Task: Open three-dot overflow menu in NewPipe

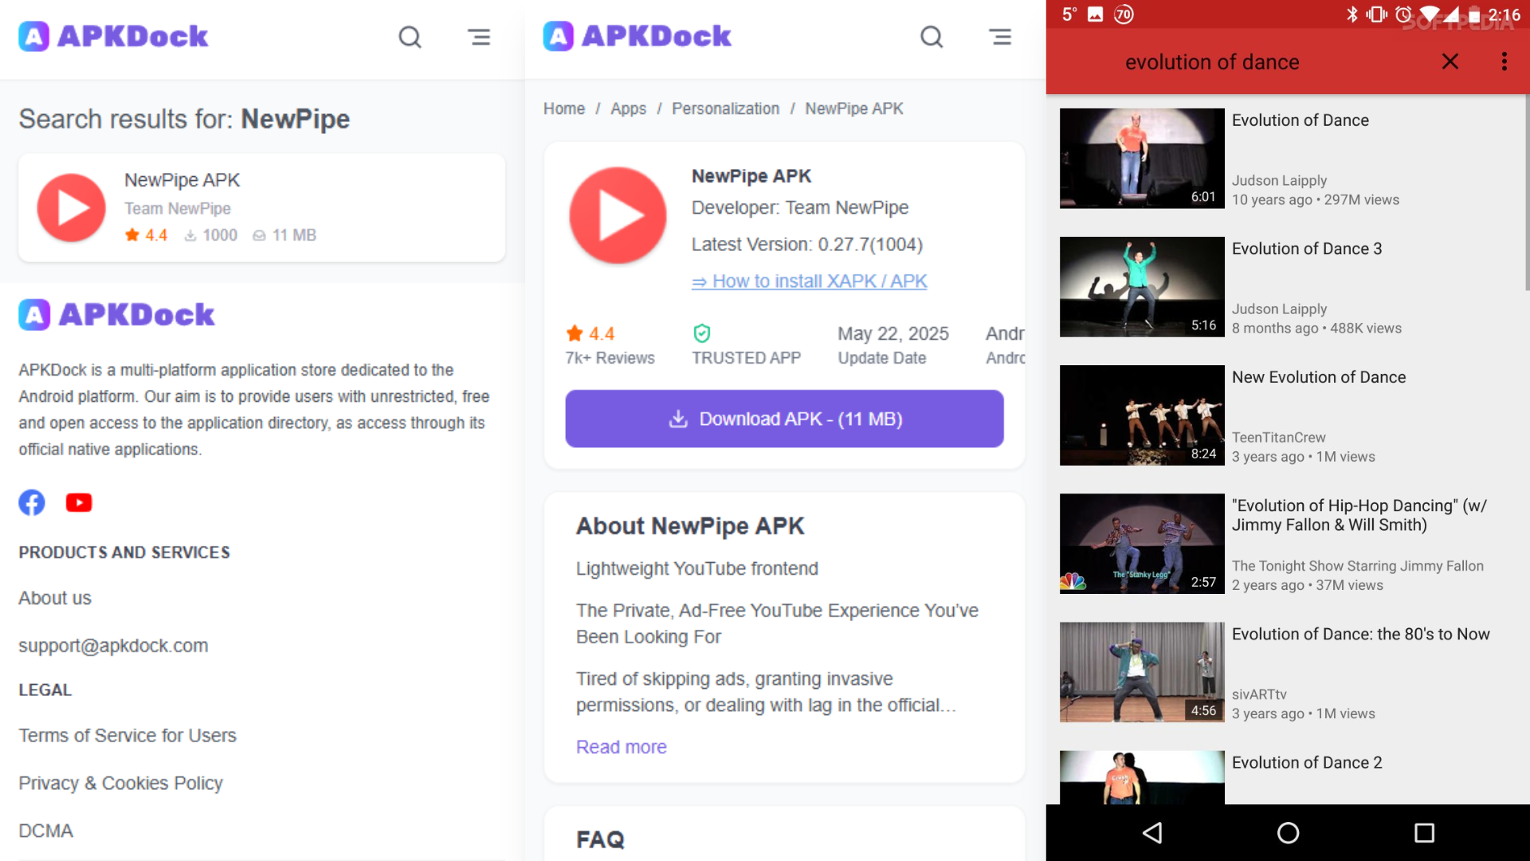Action: pyautogui.click(x=1504, y=61)
